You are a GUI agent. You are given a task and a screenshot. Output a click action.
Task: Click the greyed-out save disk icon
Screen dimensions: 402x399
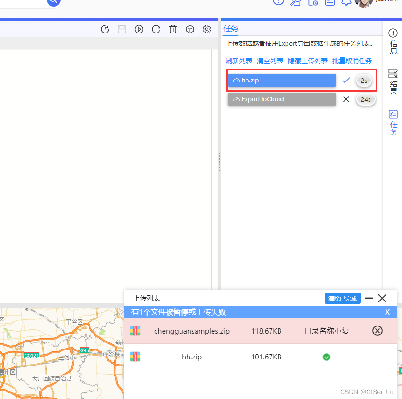pos(122,29)
